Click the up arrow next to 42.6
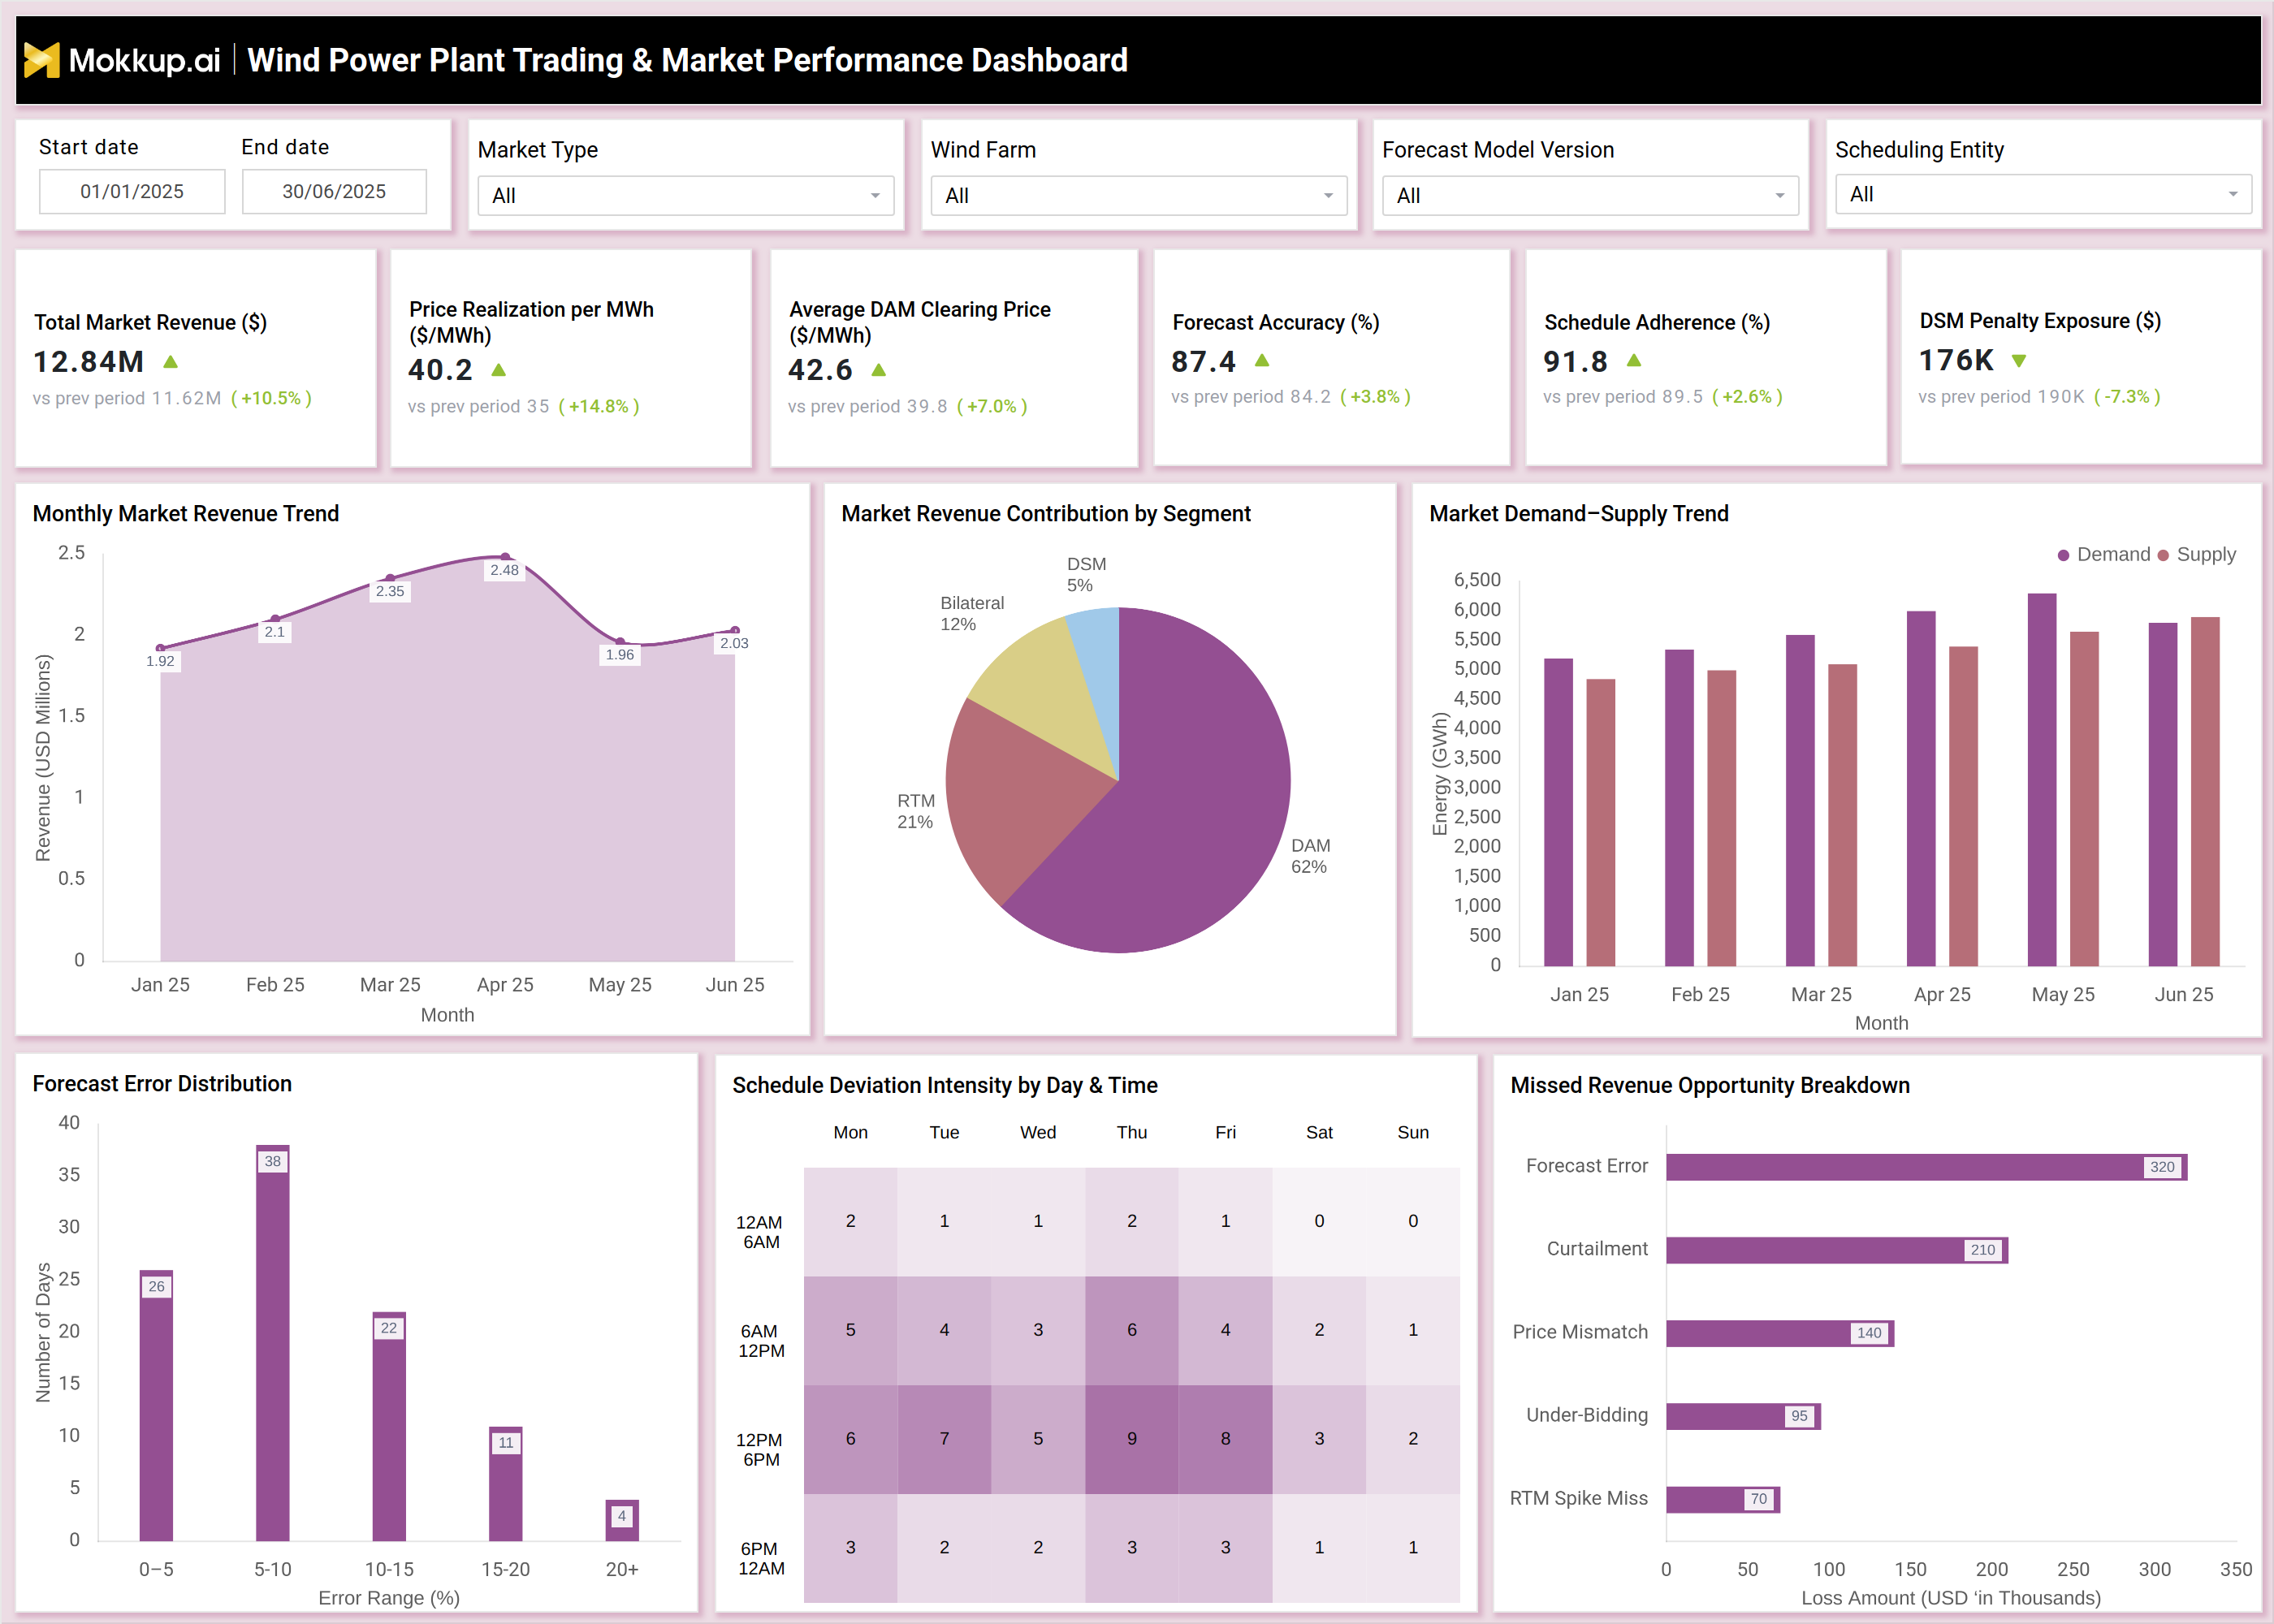The width and height of the screenshot is (2274, 1624). coord(878,370)
